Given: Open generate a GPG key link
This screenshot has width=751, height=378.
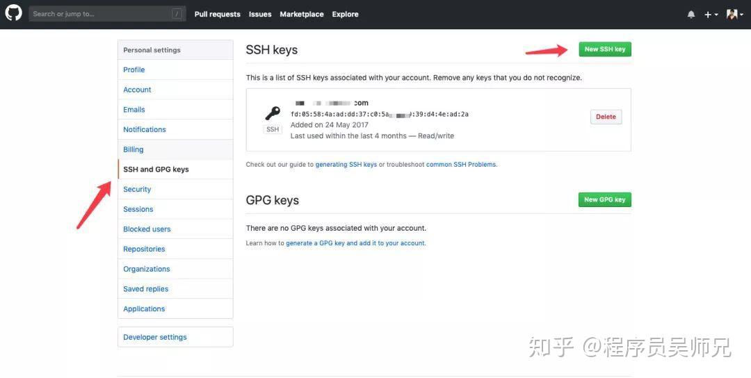Looking at the screenshot, I should [355, 243].
